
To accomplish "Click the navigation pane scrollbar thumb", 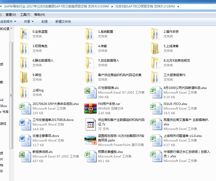I will 11,95.
